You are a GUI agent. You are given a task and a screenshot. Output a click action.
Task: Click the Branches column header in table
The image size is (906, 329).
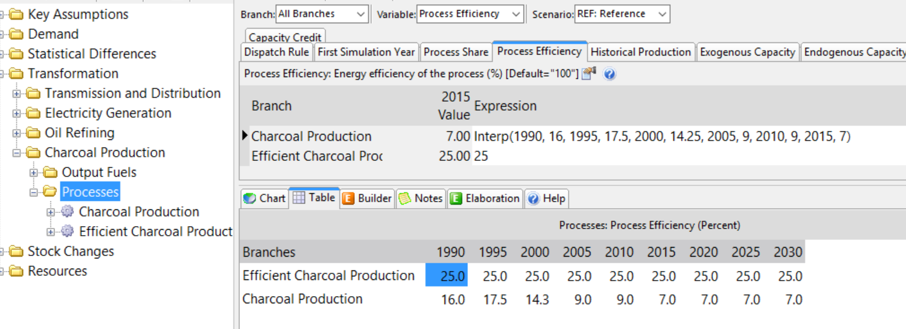tap(269, 252)
